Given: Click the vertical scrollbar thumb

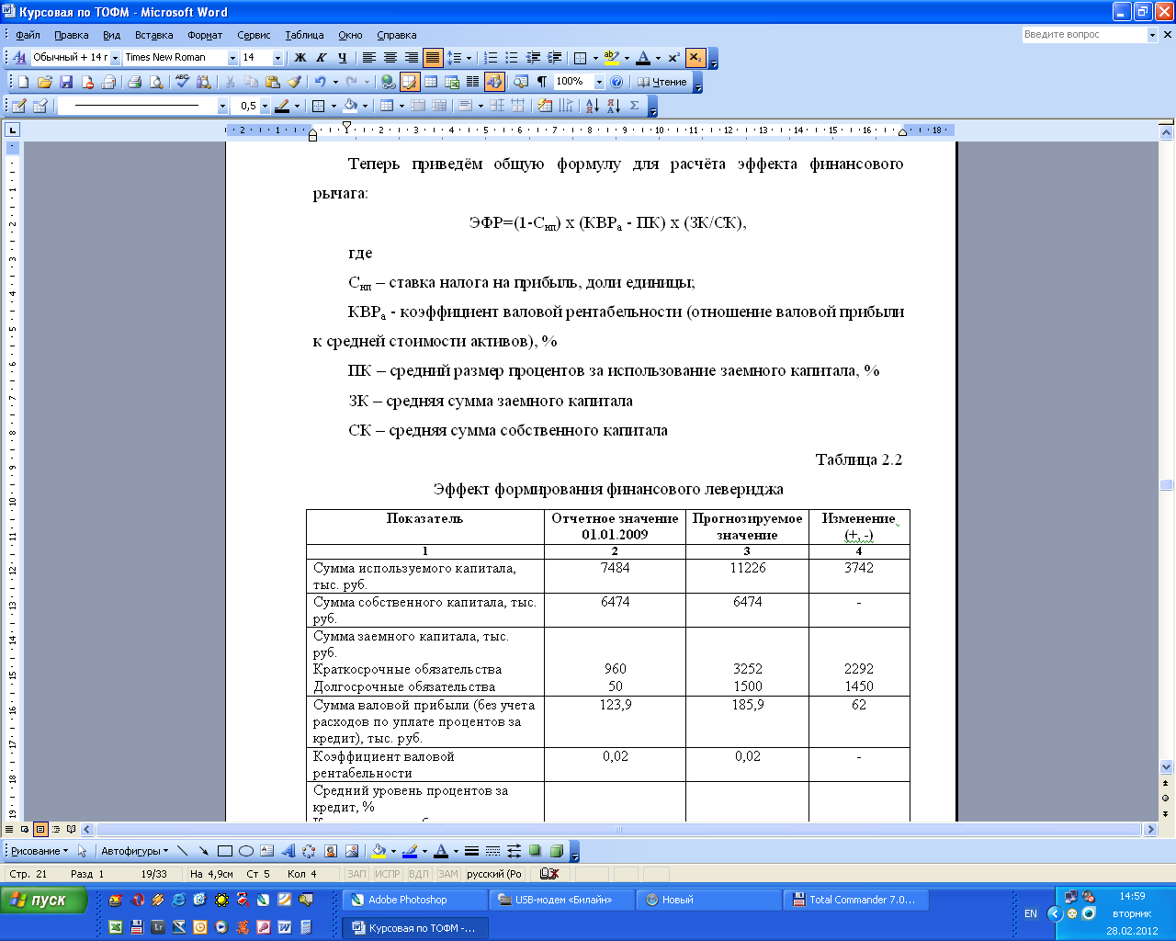Looking at the screenshot, I should pyautogui.click(x=1167, y=484).
